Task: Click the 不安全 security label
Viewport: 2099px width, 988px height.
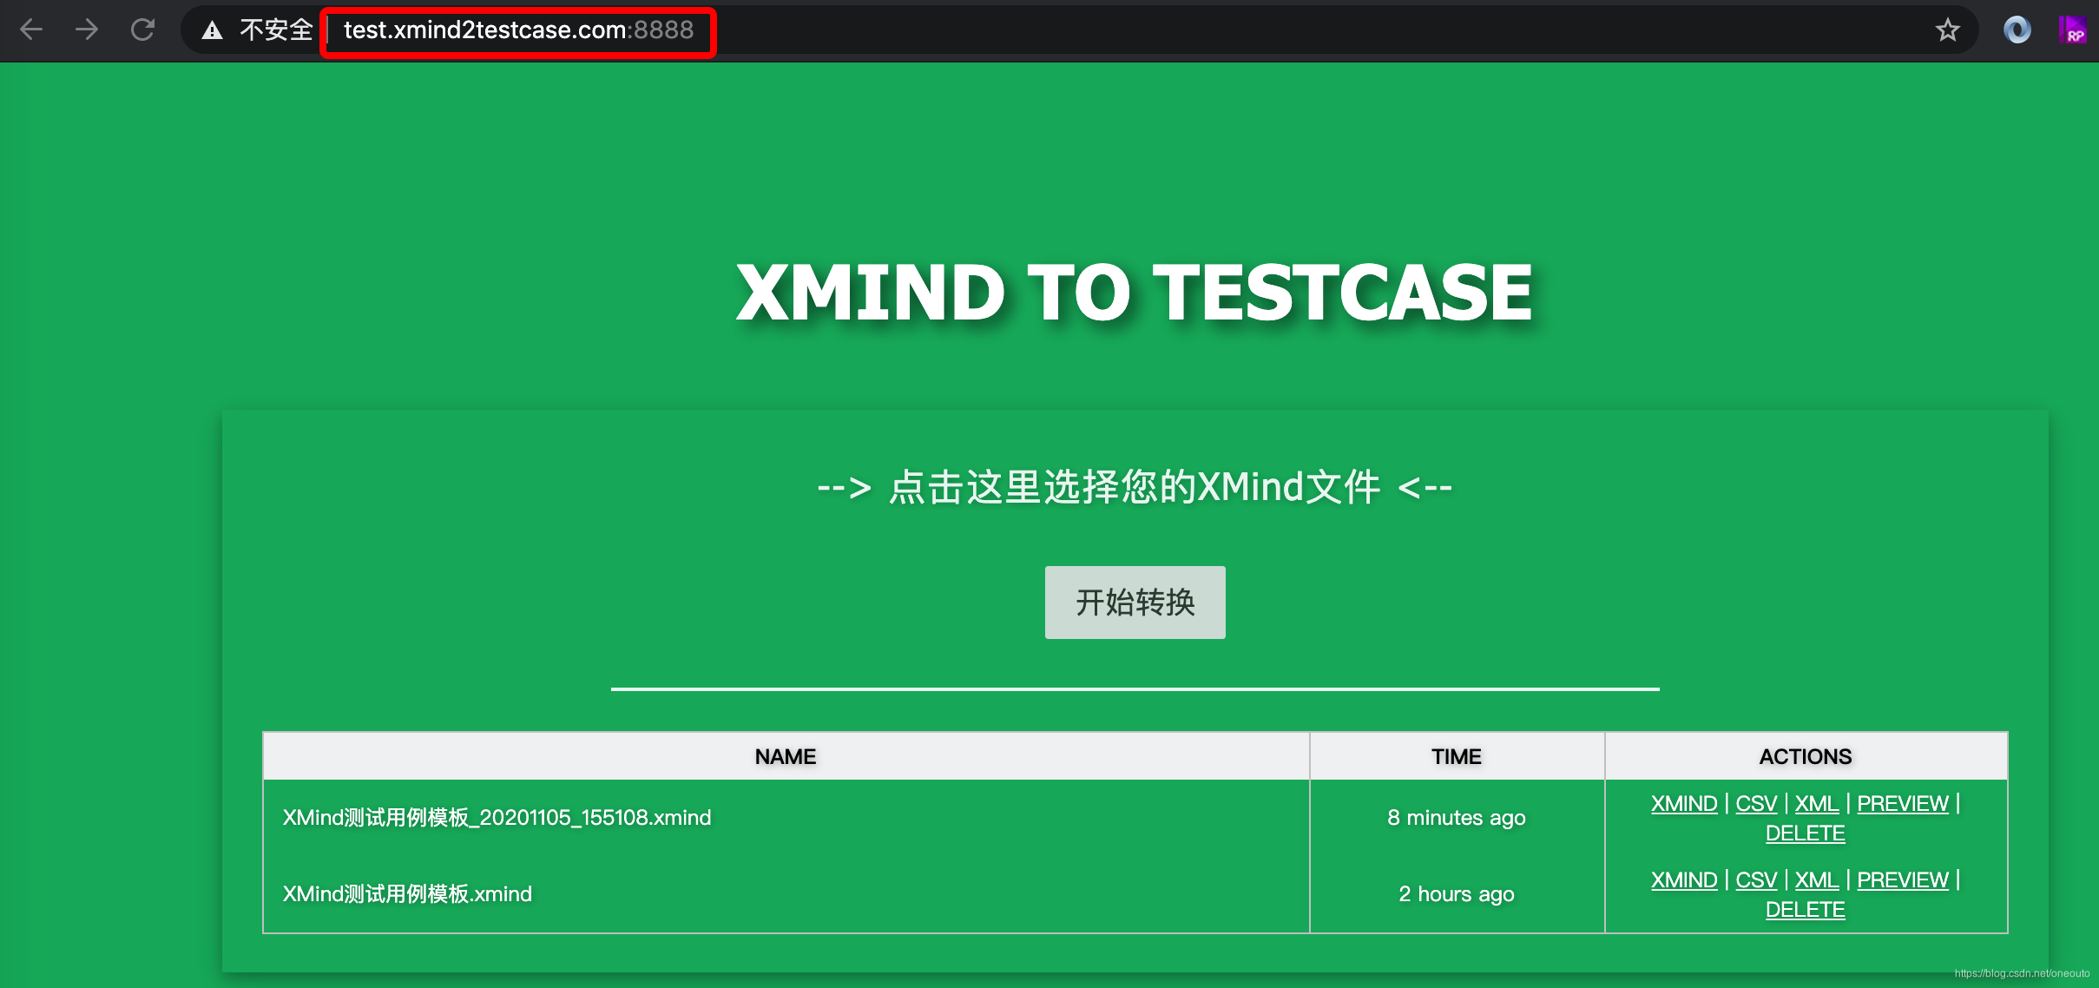Action: [x=276, y=30]
